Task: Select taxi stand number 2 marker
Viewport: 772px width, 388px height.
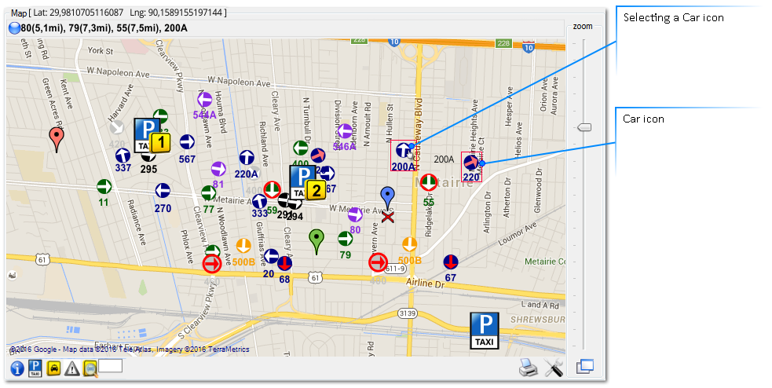Action: (x=316, y=190)
